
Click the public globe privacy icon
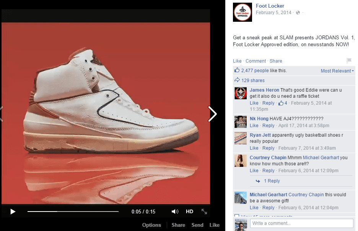pyautogui.click(x=298, y=13)
